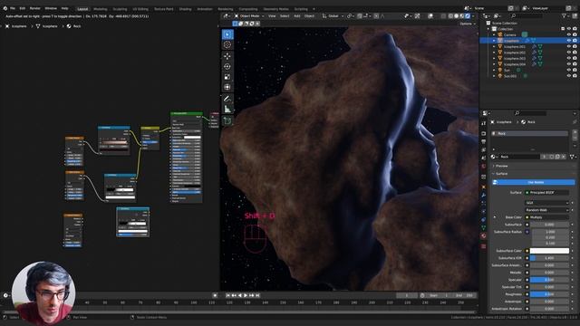This screenshot has height=326, width=580.
Task: Open the Particles properties tab
Action: point(483,203)
